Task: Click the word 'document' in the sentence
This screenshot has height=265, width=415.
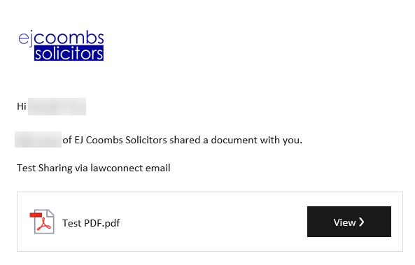Action: (234, 140)
